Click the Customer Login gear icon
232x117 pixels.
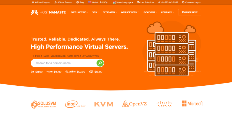pos(183,2)
